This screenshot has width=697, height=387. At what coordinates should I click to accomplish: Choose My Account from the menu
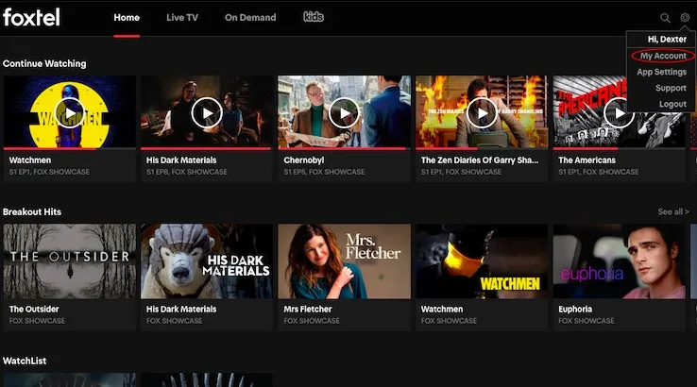click(663, 57)
